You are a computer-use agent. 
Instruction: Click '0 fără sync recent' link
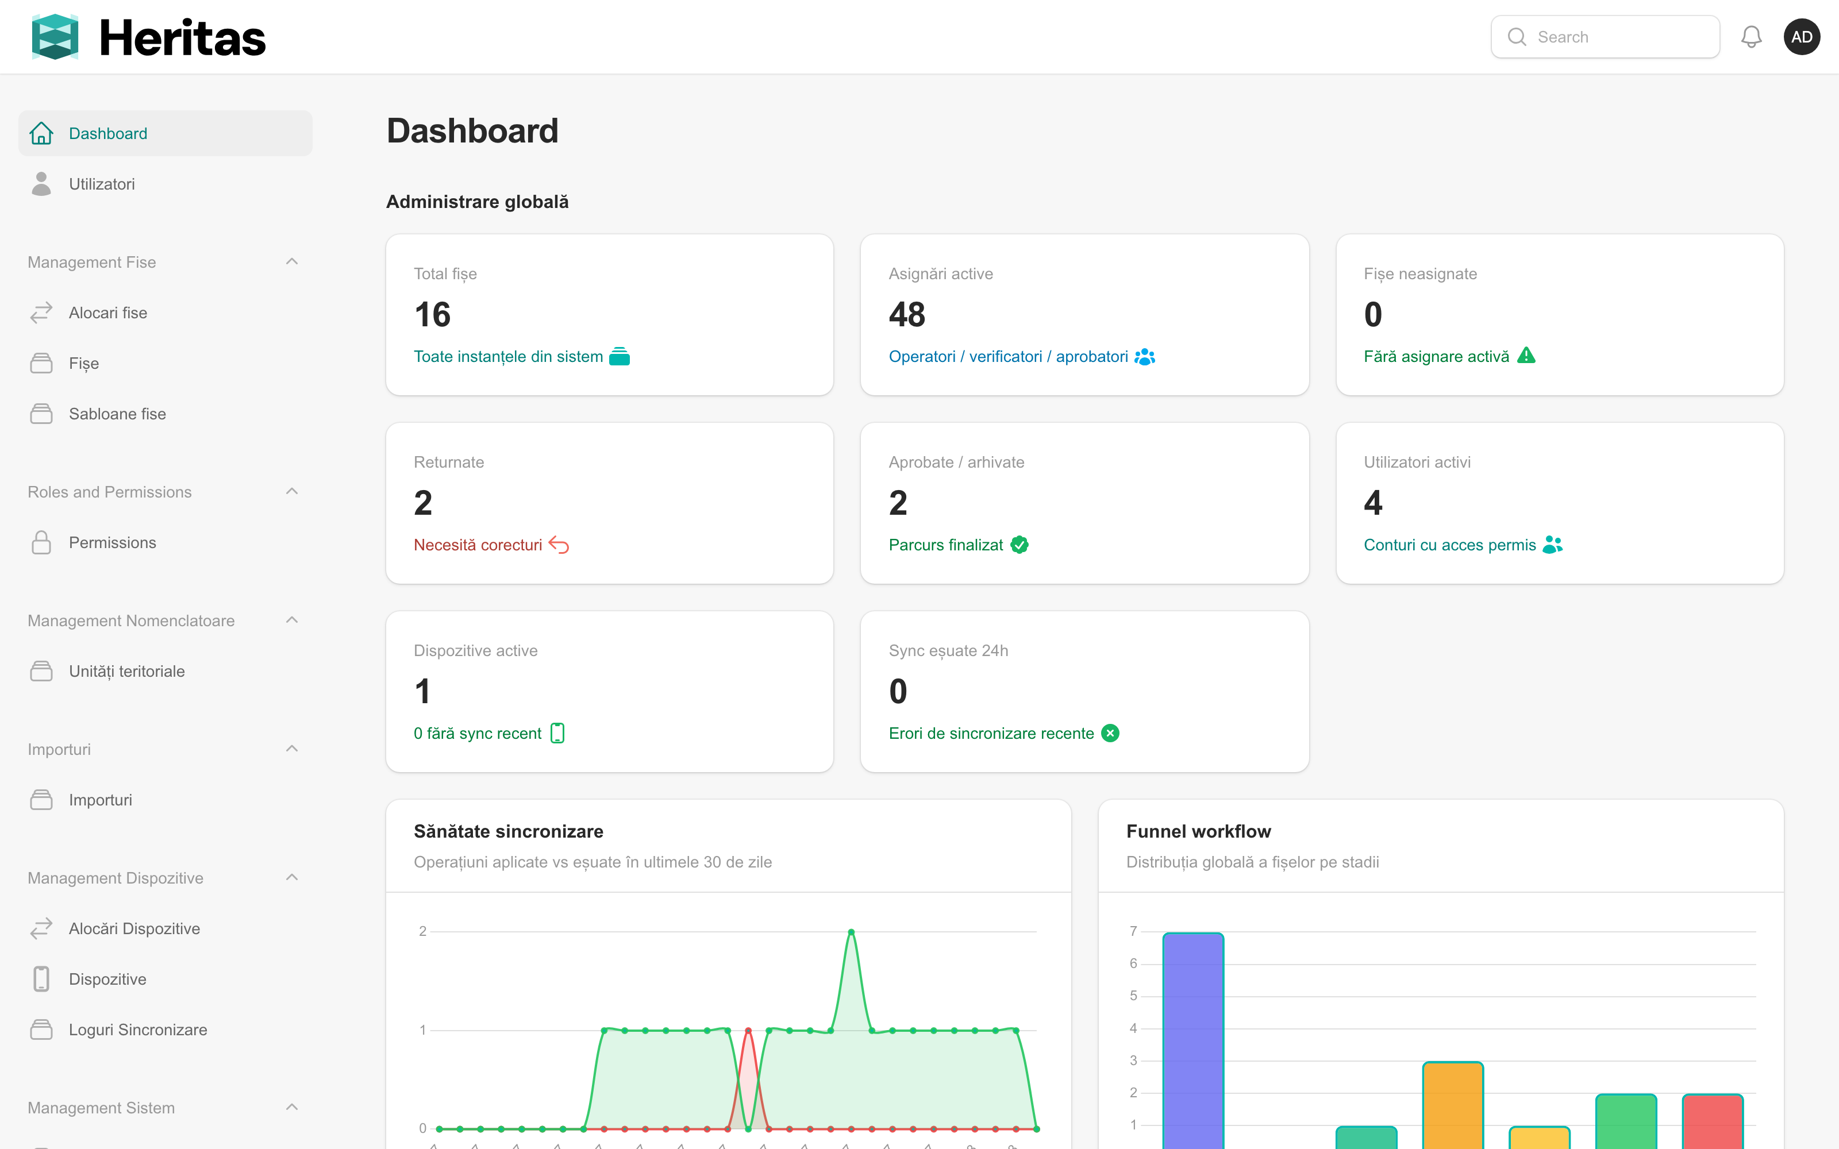477,733
